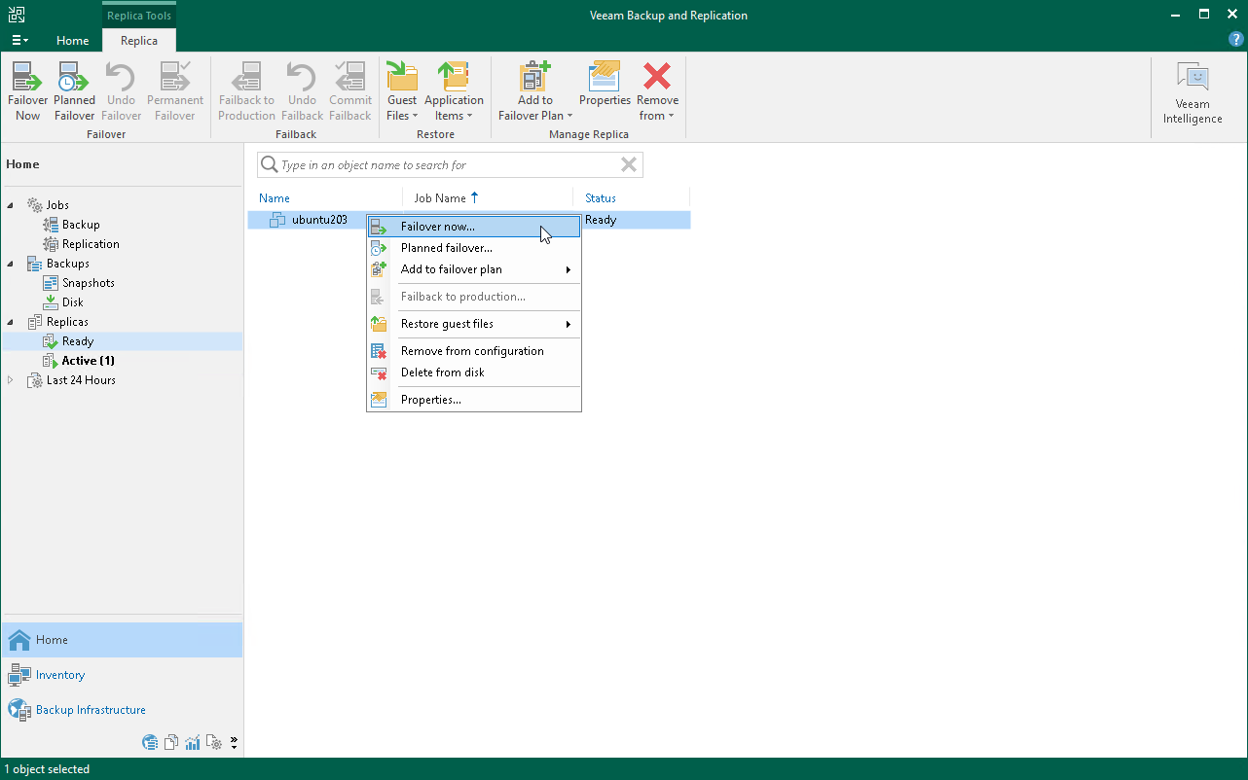1248x780 pixels.
Task: Choose Failover now... in context menu
Action: click(474, 227)
